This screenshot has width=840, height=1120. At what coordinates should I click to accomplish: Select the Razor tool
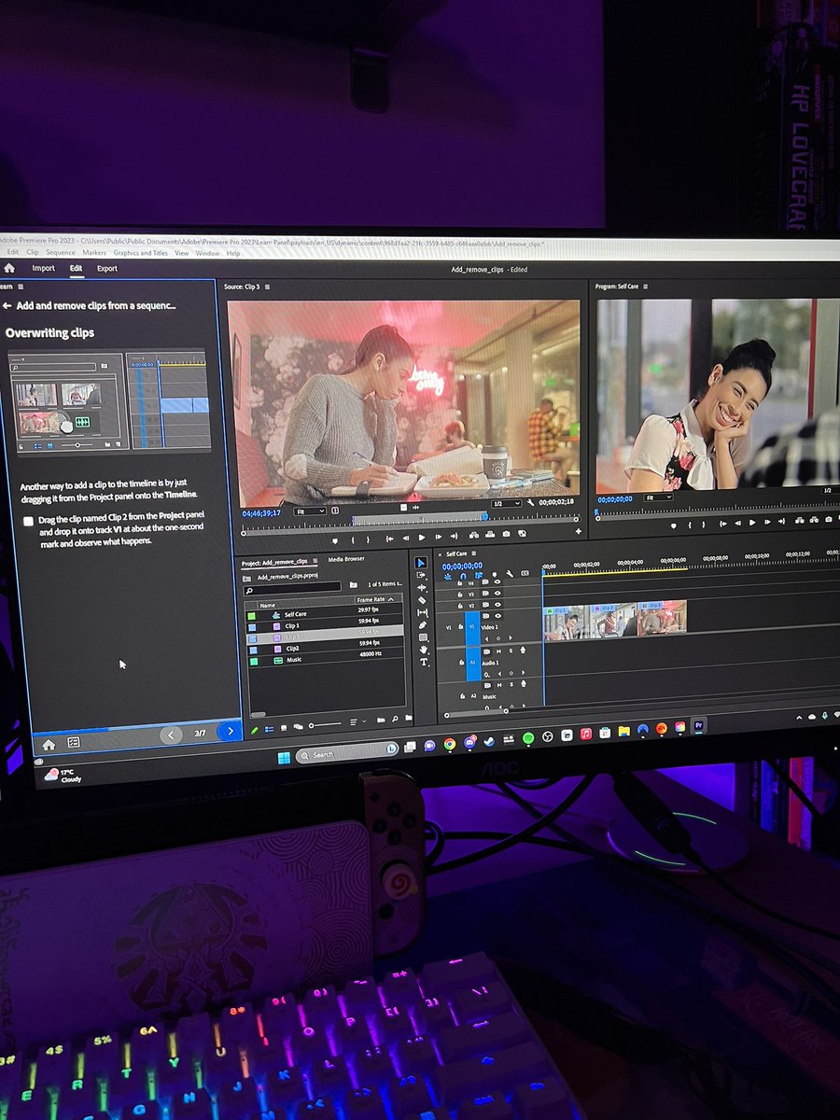pyautogui.click(x=422, y=600)
